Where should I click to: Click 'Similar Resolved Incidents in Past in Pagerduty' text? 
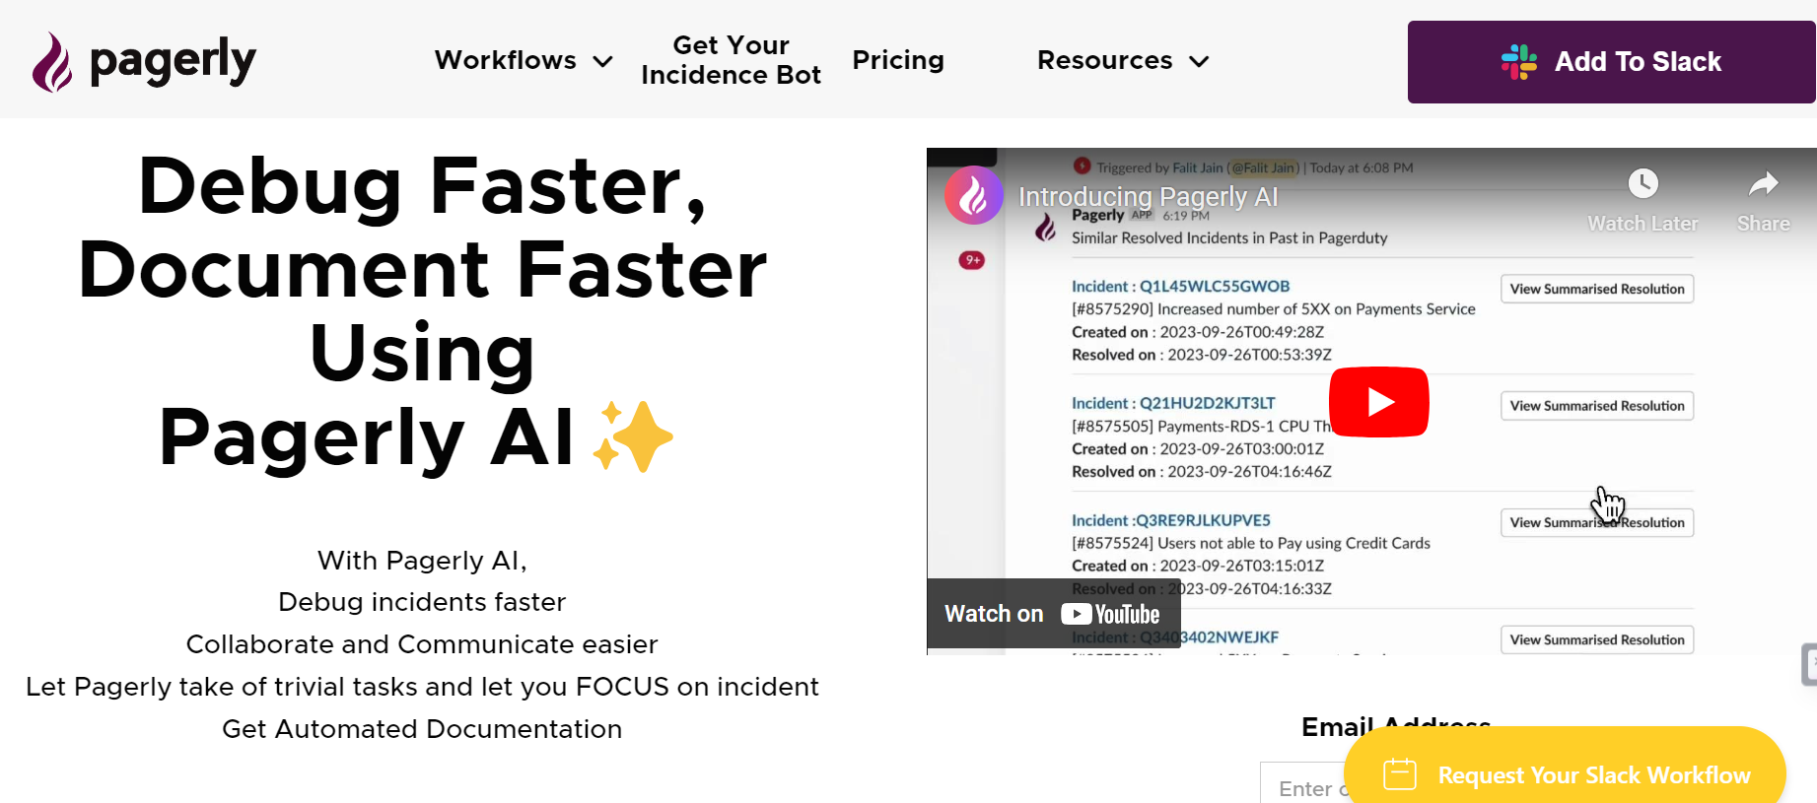point(1229,238)
